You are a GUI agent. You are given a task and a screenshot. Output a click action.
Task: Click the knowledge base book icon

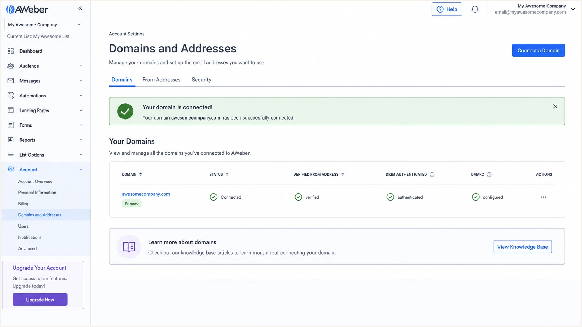point(129,247)
